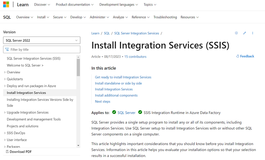Click the Learn site title
The width and height of the screenshot is (265, 160).
point(23,5)
